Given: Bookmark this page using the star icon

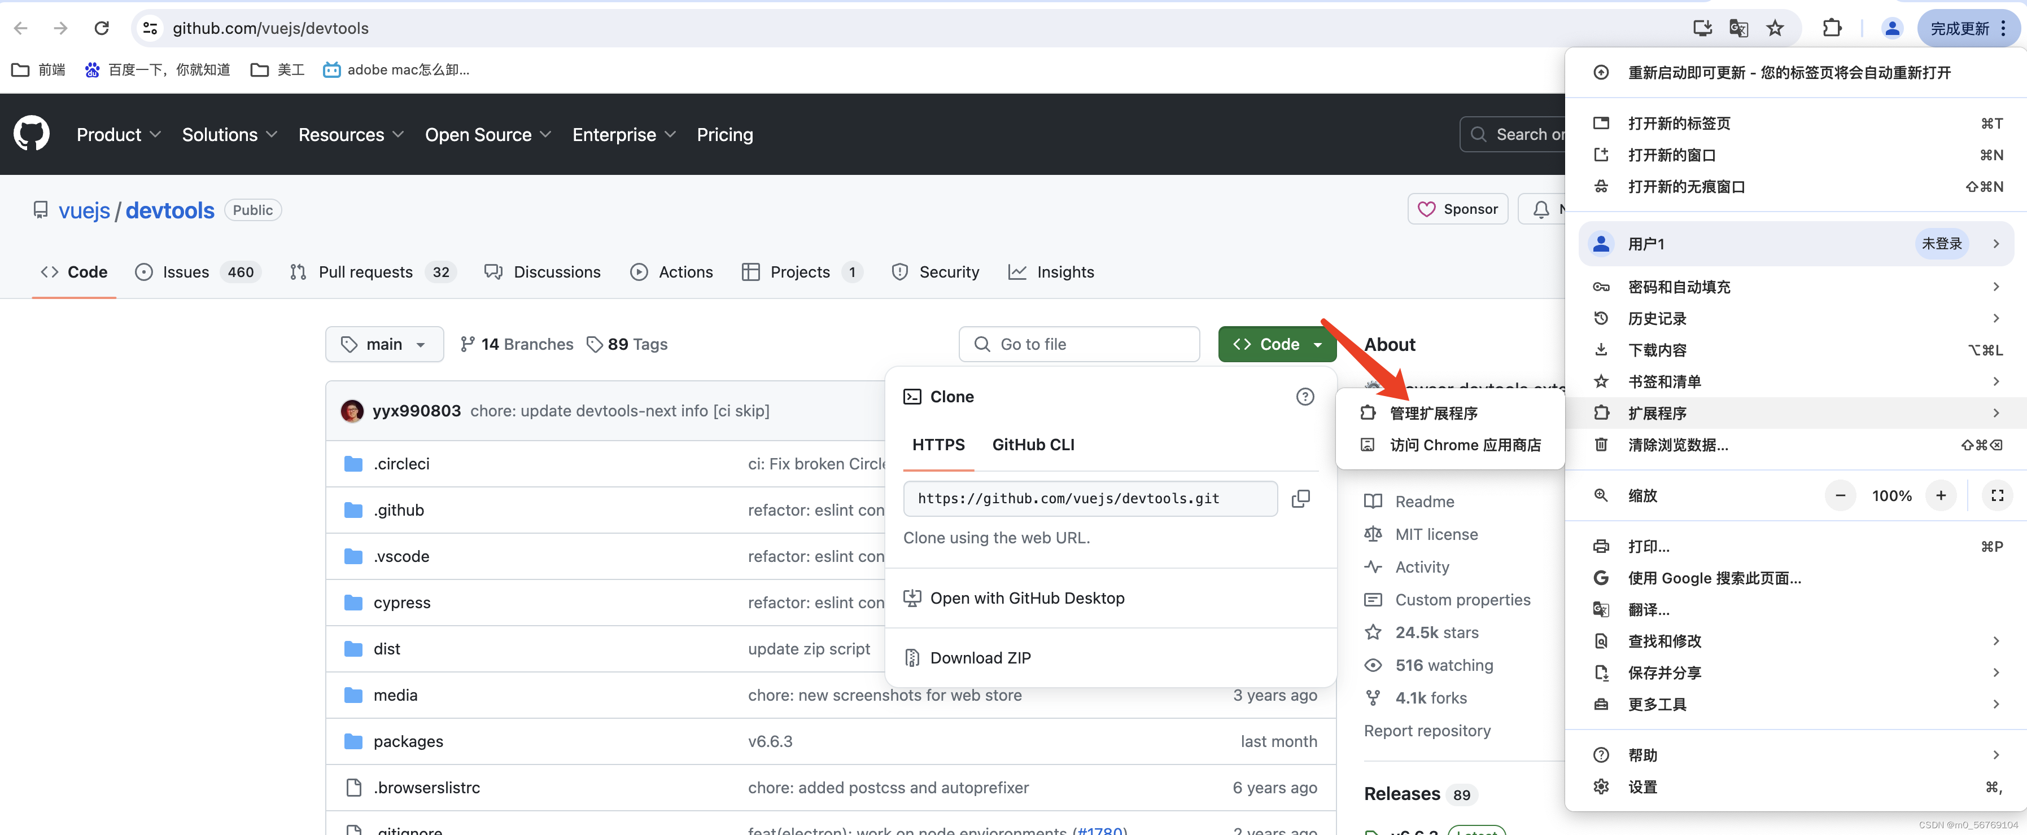Looking at the screenshot, I should [x=1775, y=28].
